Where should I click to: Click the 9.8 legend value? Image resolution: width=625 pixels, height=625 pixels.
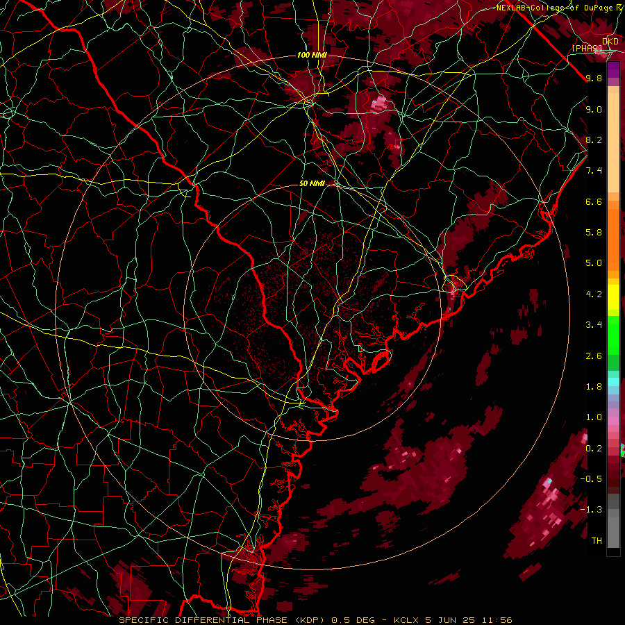(x=594, y=78)
